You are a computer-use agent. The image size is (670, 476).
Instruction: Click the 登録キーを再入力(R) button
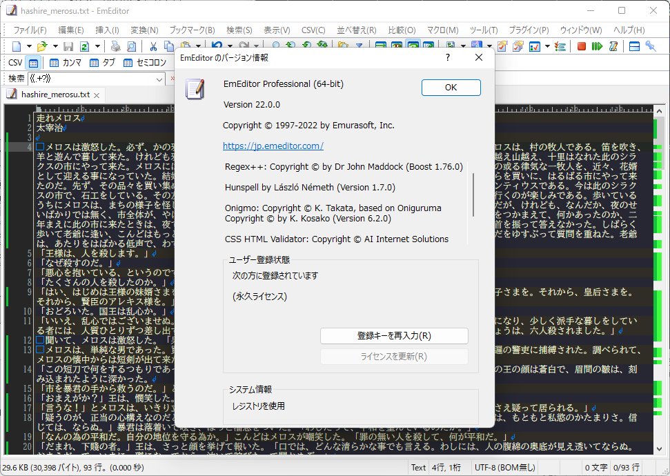pyautogui.click(x=394, y=336)
